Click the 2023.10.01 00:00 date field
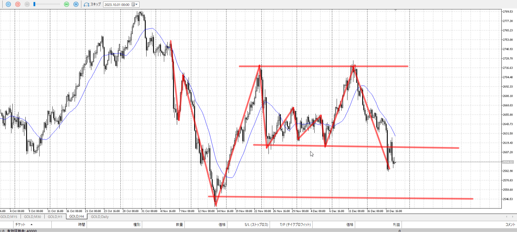Screen dimensions: 517x232 click(117, 4)
